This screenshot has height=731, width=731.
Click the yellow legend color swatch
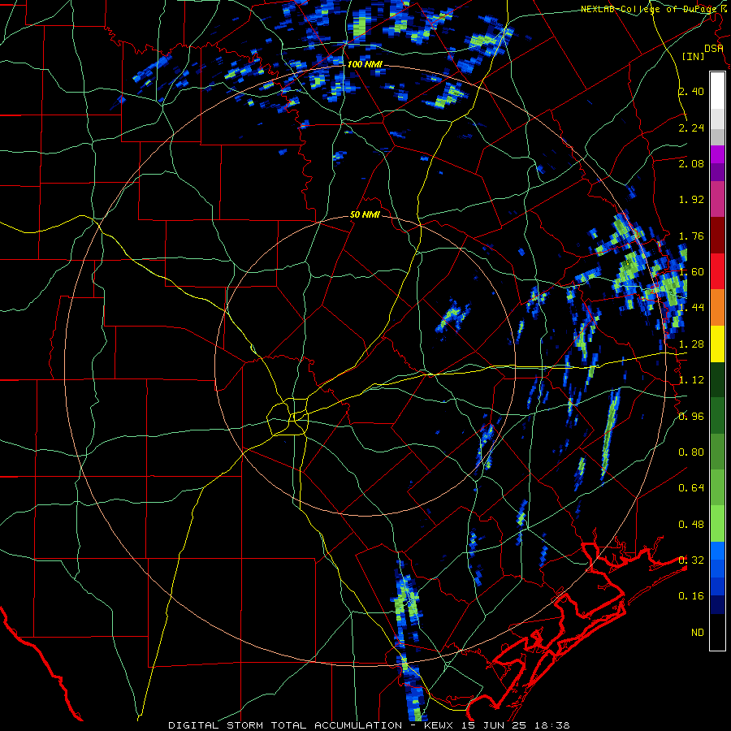(x=717, y=344)
